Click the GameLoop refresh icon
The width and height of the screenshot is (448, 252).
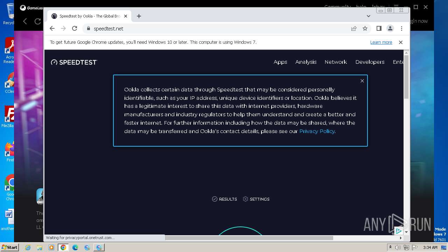tap(37, 21)
